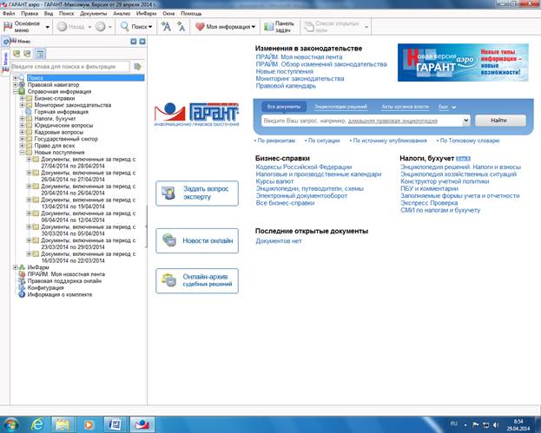Open Онлайн-архив судебных решений button
Image resolution: width=541 pixels, height=433 pixels.
197,280
